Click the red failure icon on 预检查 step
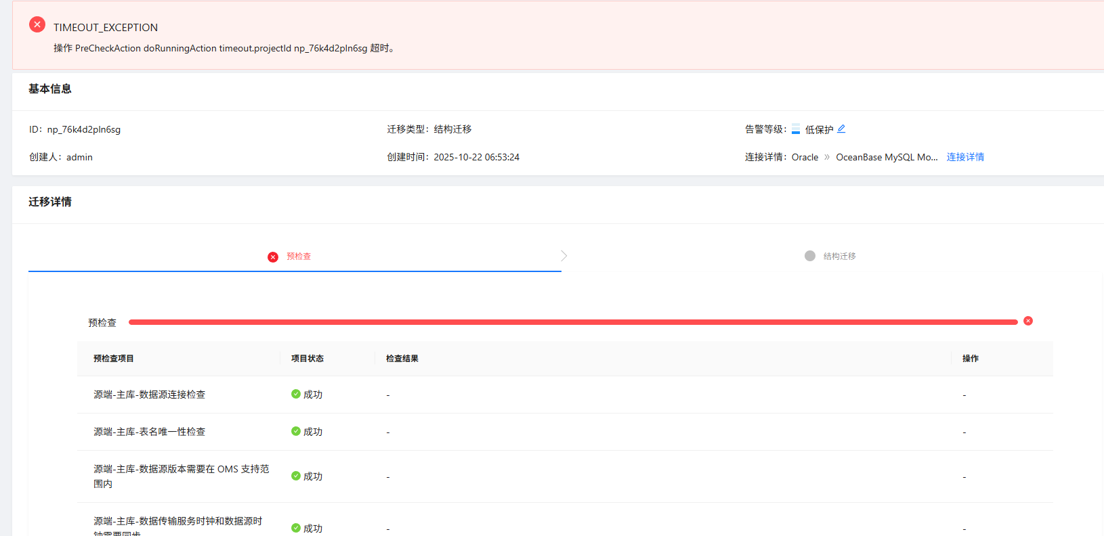This screenshot has height=536, width=1104. click(273, 257)
